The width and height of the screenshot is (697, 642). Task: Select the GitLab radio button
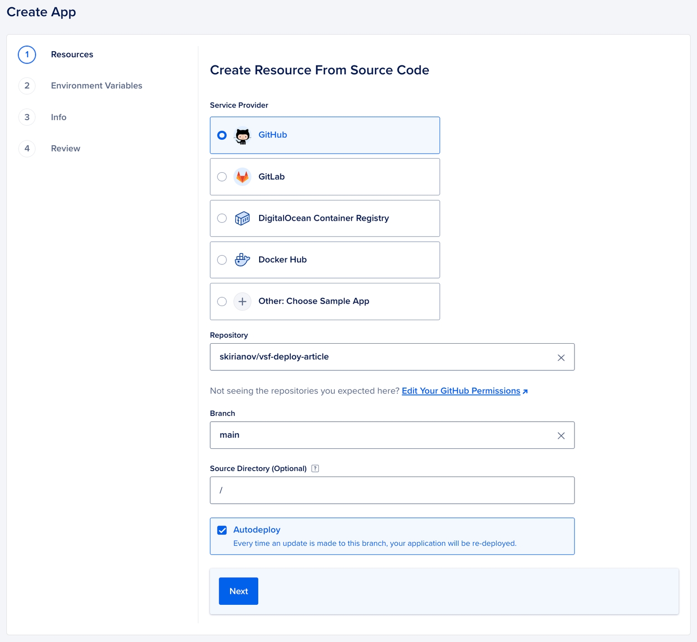222,177
